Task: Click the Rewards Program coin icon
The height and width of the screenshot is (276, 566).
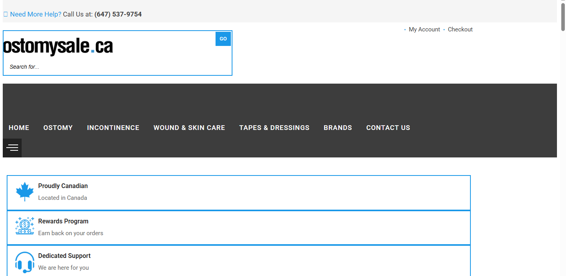Action: (x=25, y=226)
